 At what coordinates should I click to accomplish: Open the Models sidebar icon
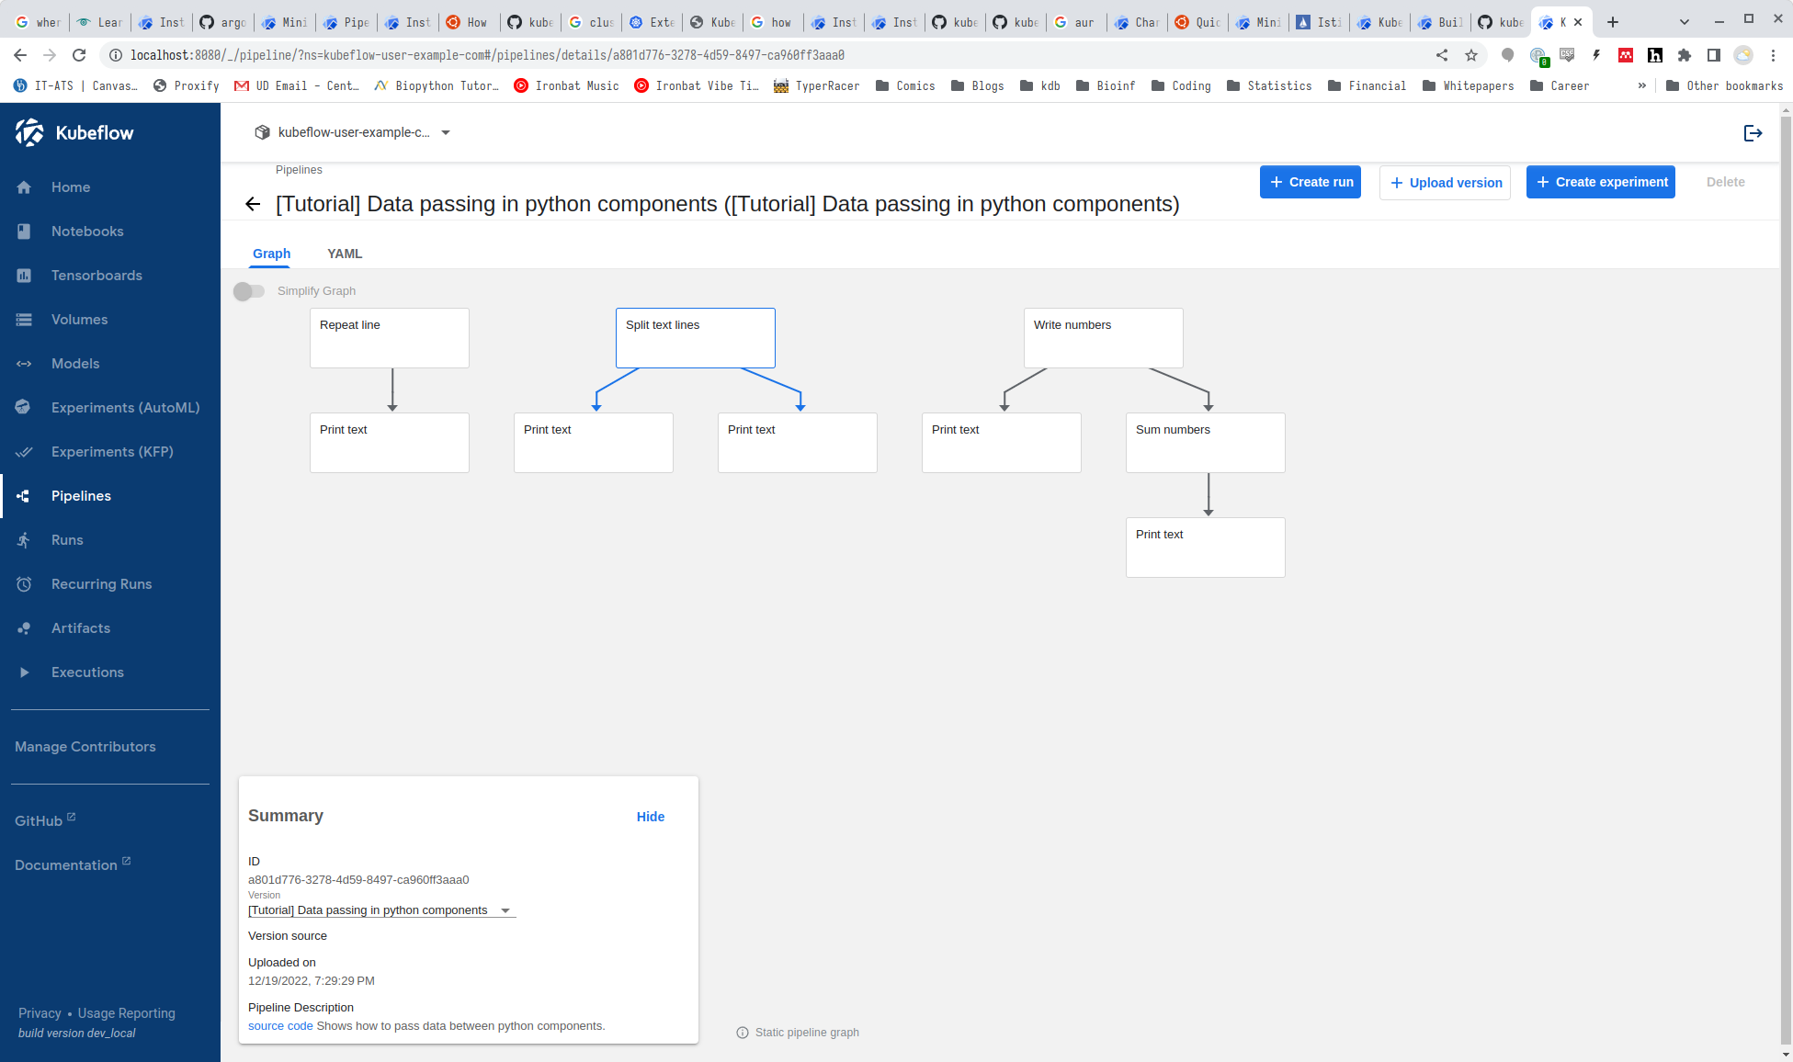pos(24,364)
